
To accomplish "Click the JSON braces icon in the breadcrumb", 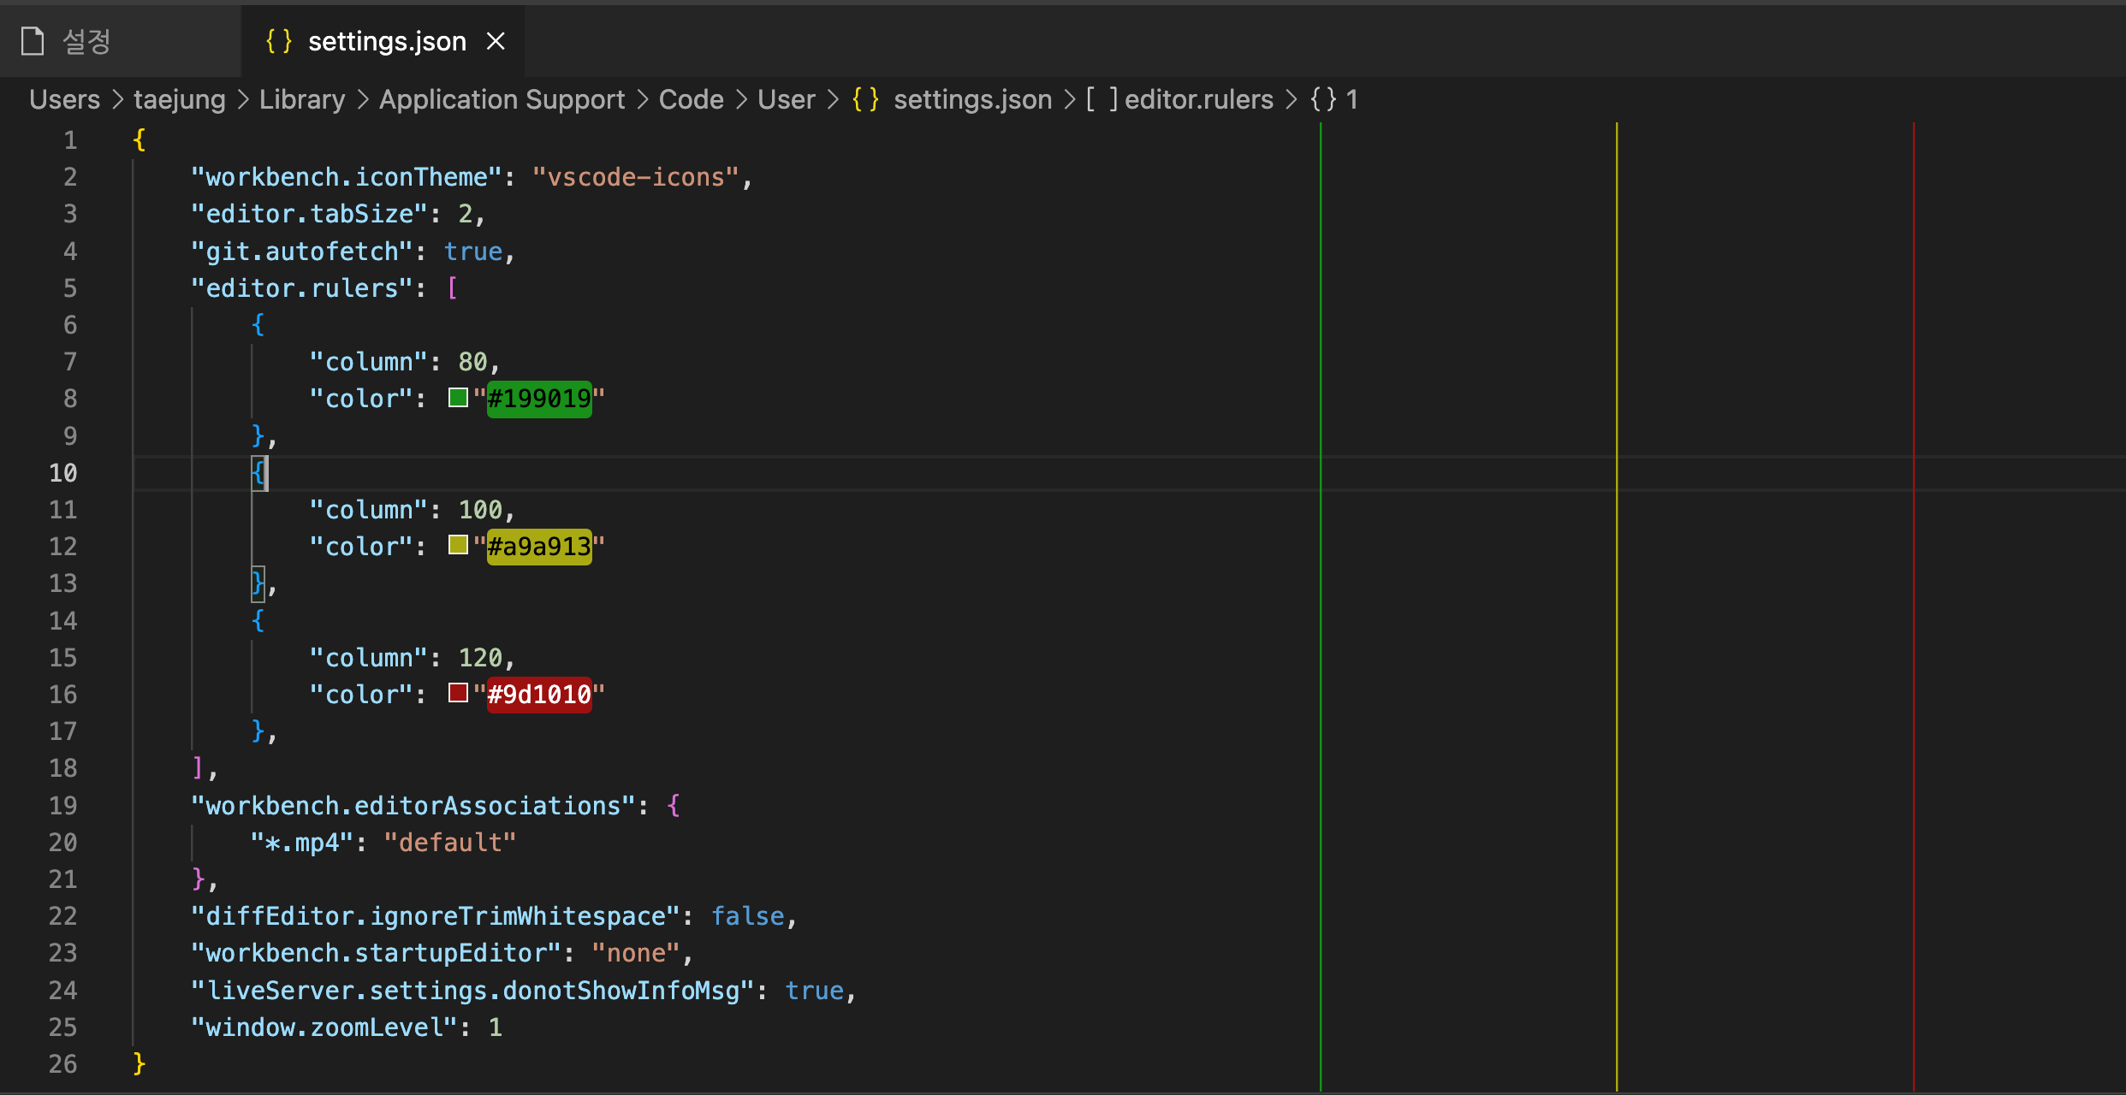I will pos(865,99).
